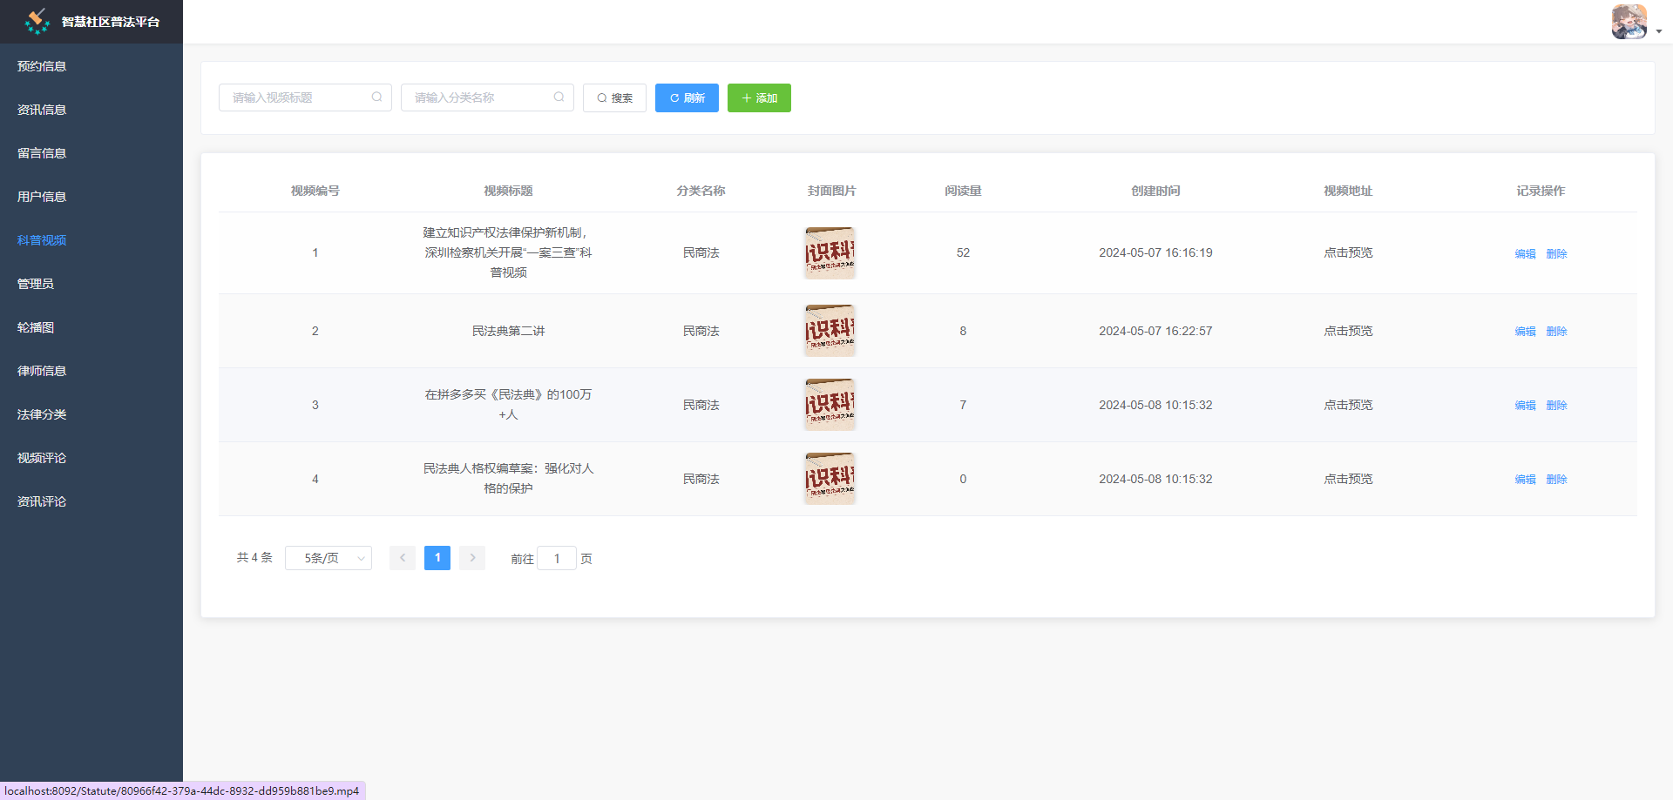Open the user avatar menu
The image size is (1673, 800).
pyautogui.click(x=1628, y=22)
